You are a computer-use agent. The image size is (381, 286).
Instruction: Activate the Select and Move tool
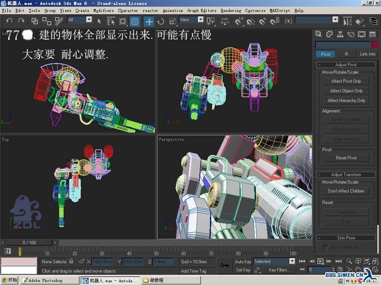click(149, 21)
